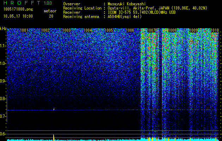Click the 1.1 kHz axis label
222x141 pixels.
point(2,46)
